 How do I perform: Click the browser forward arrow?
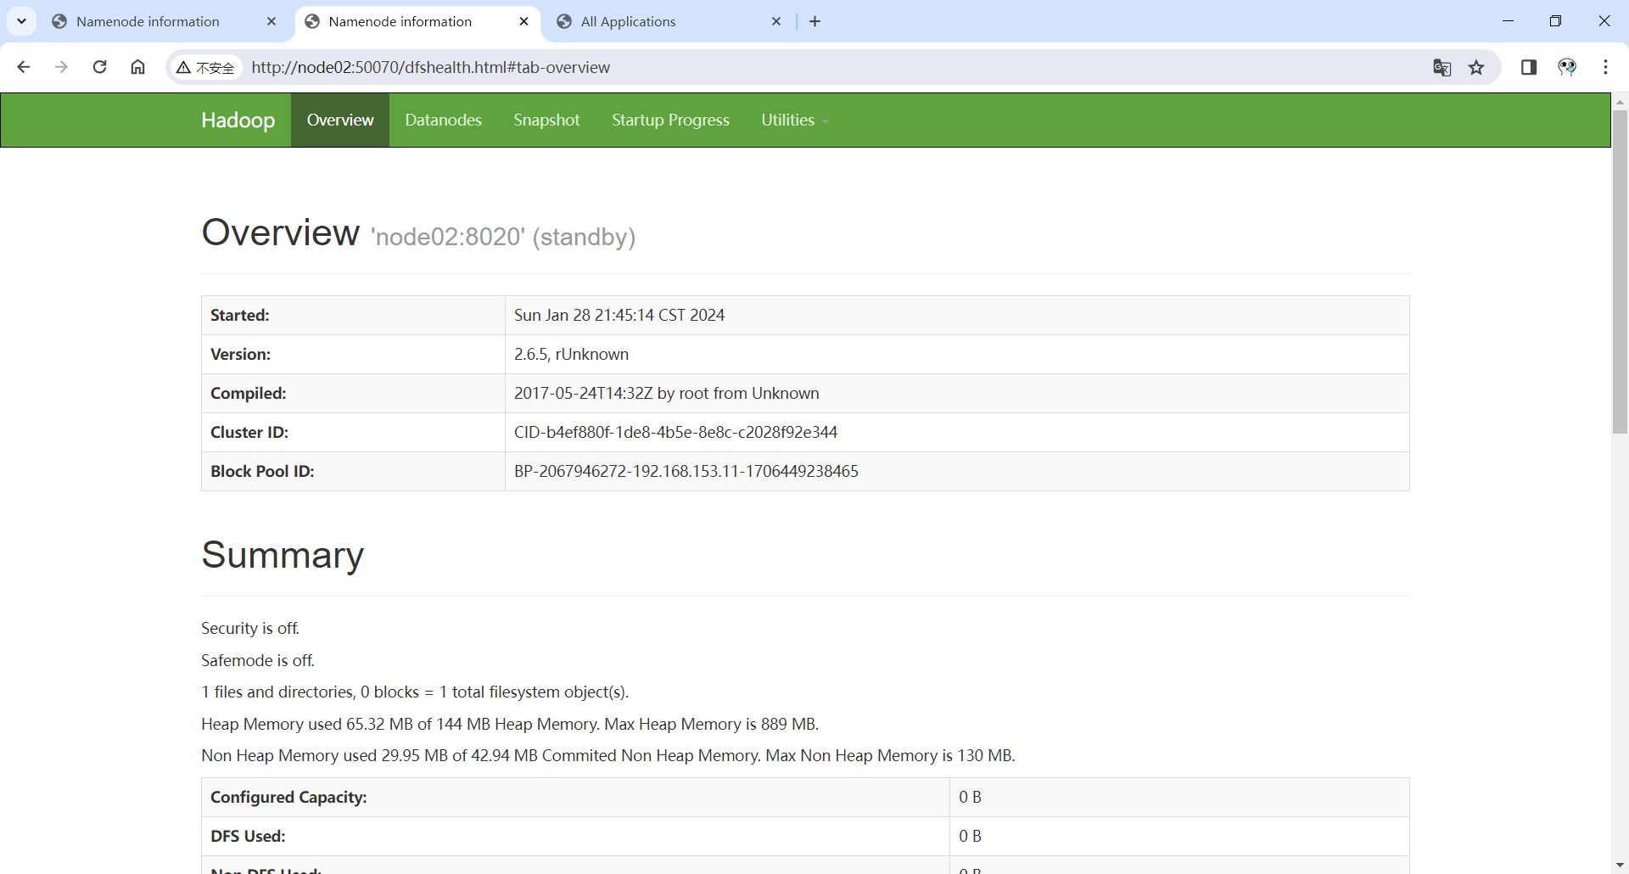[x=61, y=67]
